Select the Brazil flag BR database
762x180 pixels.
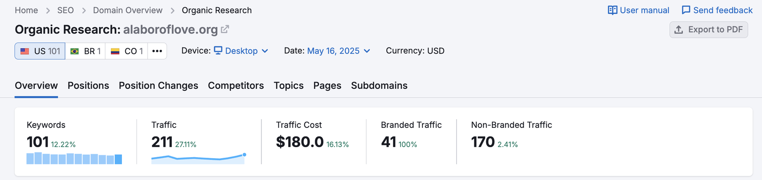pyautogui.click(x=85, y=51)
